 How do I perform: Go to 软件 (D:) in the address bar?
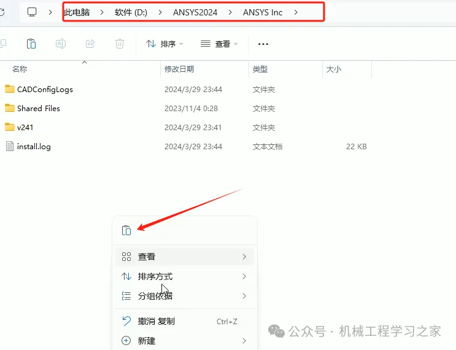pyautogui.click(x=131, y=12)
